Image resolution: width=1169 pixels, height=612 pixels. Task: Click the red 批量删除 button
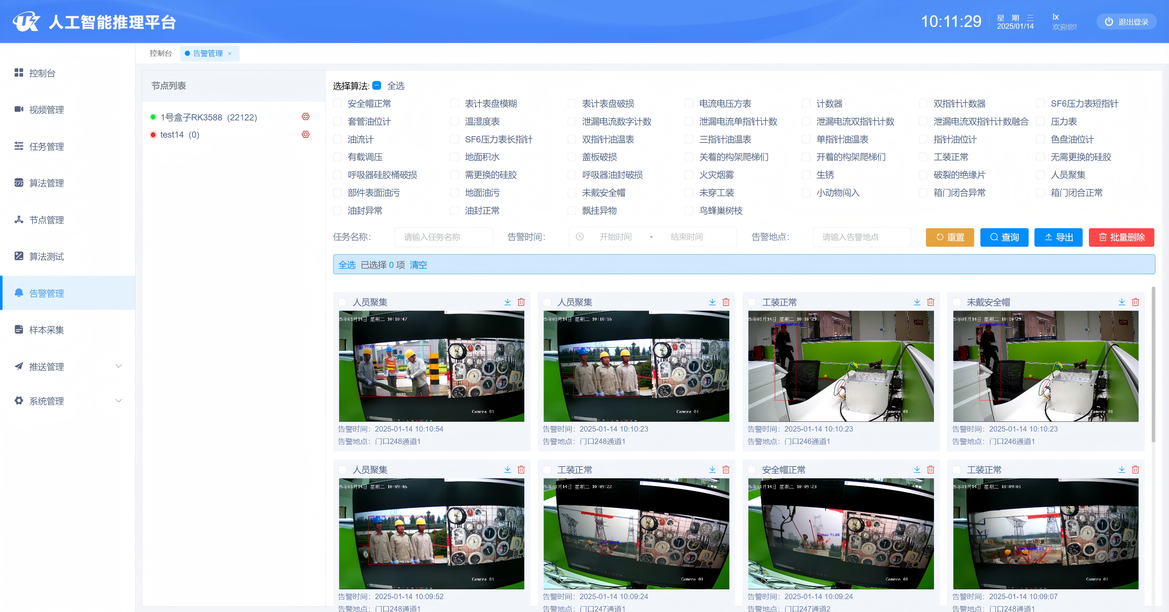1121,237
